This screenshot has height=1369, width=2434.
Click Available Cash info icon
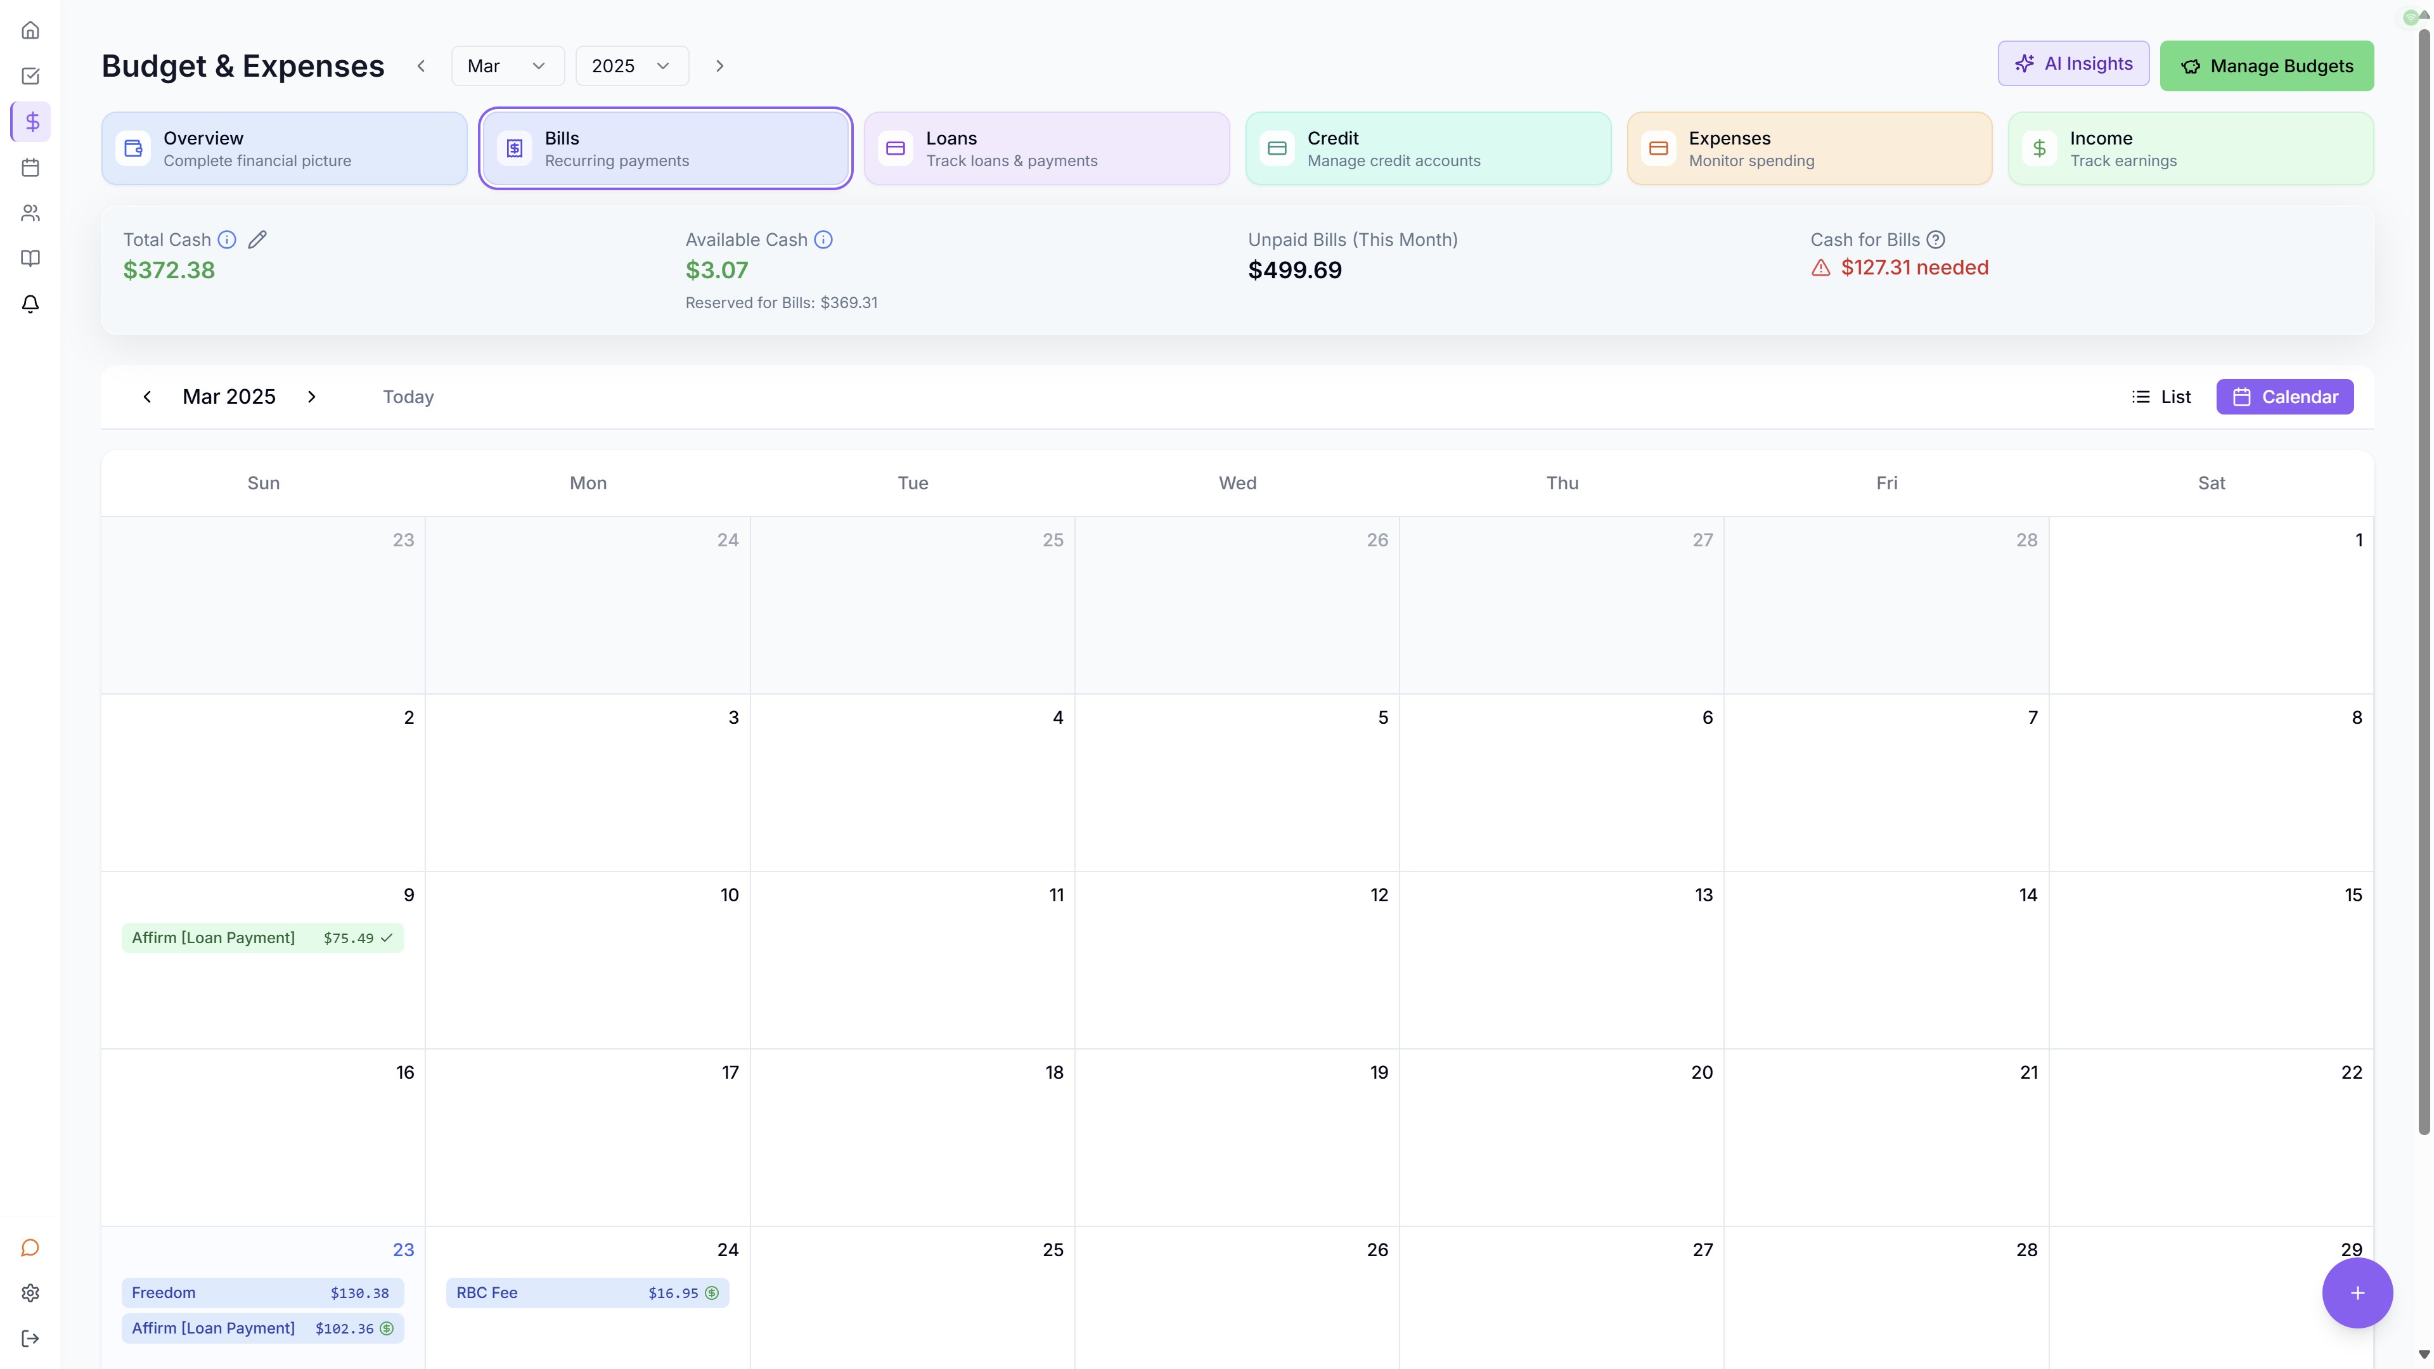pyautogui.click(x=823, y=240)
